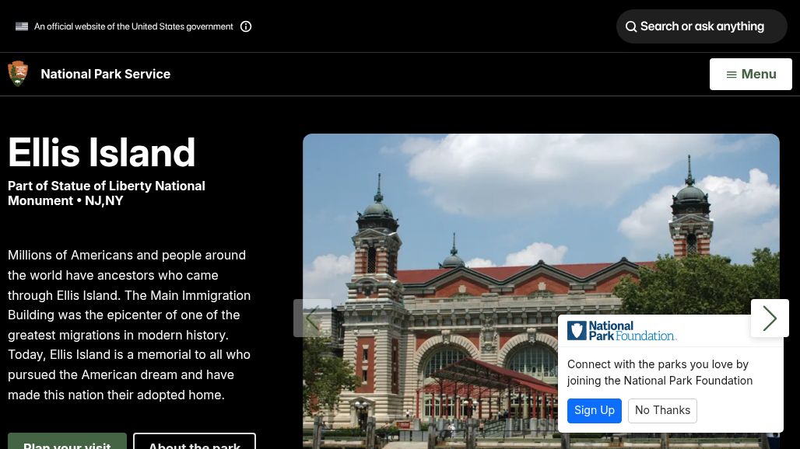Click the National Park Foundation logo
The height and width of the screenshot is (449, 800).
[x=622, y=331]
